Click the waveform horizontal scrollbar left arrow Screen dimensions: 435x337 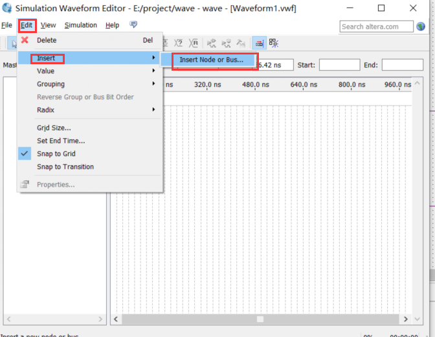tap(116, 320)
